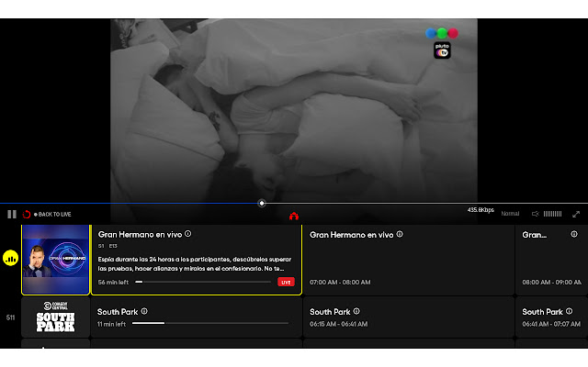588x367 pixels.
Task: Move the video seek bar handle
Action: (262, 204)
